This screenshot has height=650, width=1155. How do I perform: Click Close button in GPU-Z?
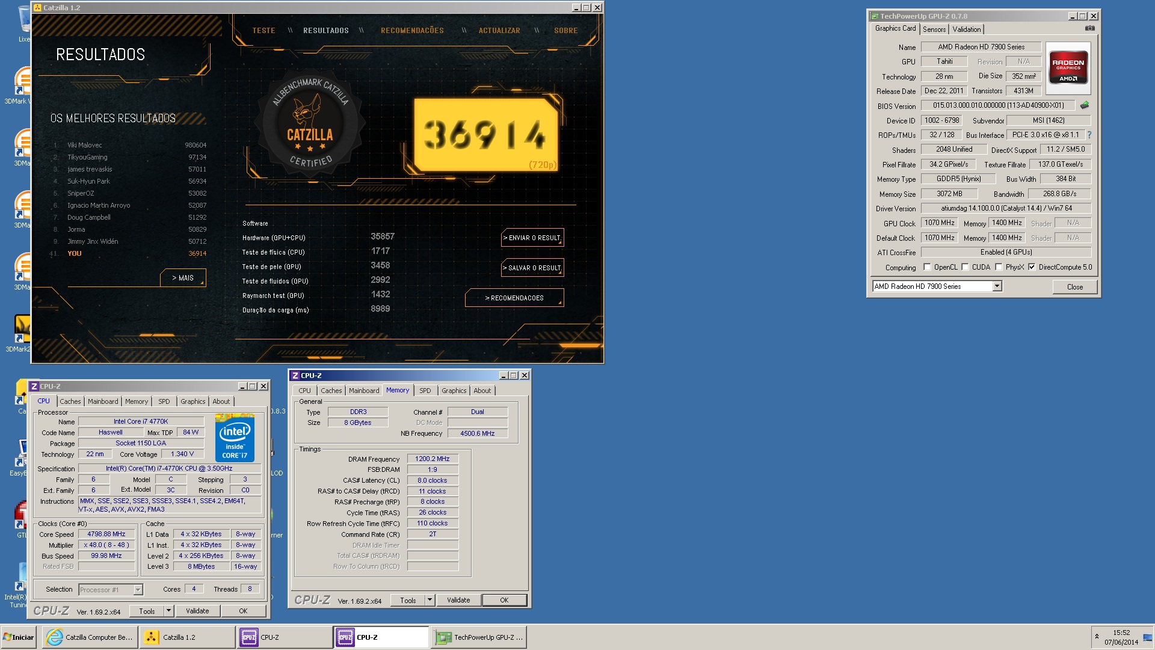(x=1074, y=287)
